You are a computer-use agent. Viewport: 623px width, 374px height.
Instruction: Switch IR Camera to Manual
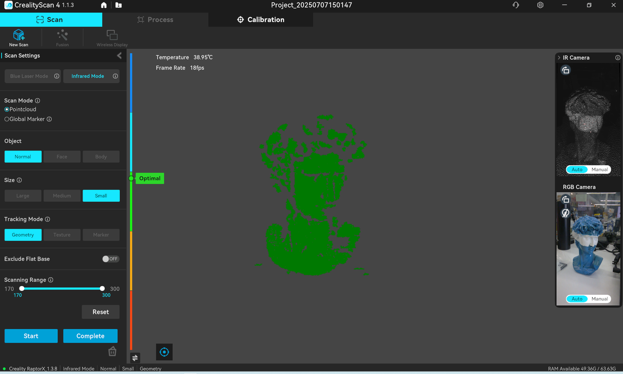tap(600, 170)
